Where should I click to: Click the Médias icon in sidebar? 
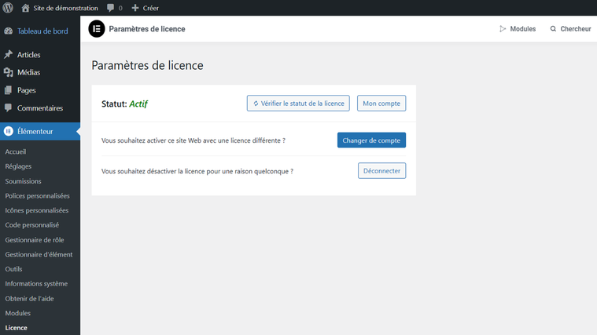point(9,72)
